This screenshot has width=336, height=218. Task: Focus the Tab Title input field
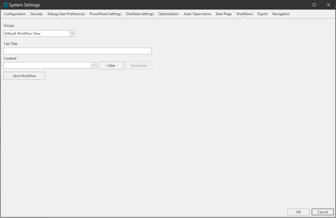pos(78,51)
